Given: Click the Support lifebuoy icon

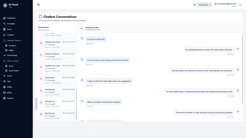Looking at the screenshot, I should tap(4, 98).
